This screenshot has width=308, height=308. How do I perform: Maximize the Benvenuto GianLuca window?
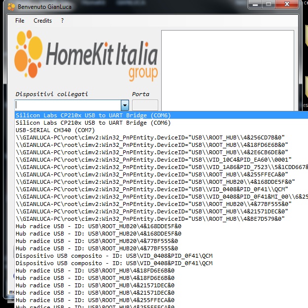[269, 4]
